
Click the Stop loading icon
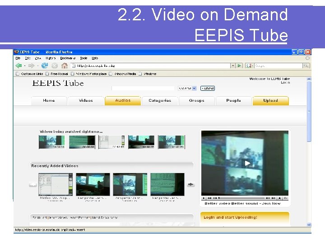coord(55,66)
